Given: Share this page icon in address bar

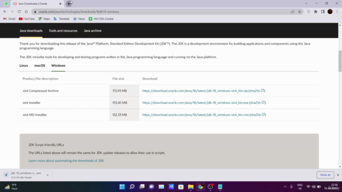Looking at the screenshot, I should click(x=292, y=12).
